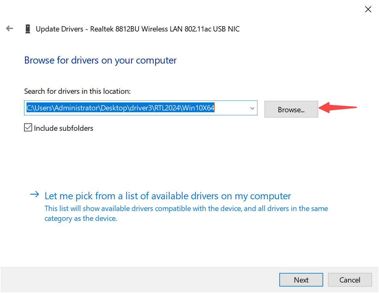This screenshot has height=293, width=379.
Task: Click the network adapter device icon
Action: click(28, 29)
